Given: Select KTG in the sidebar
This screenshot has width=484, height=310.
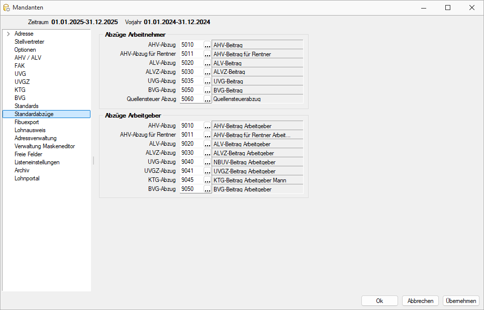Looking at the screenshot, I should (20, 90).
